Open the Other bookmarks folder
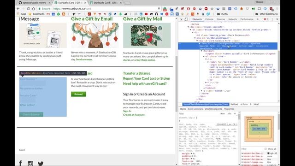Screen dimensions: 295x166 tap(266, 14)
